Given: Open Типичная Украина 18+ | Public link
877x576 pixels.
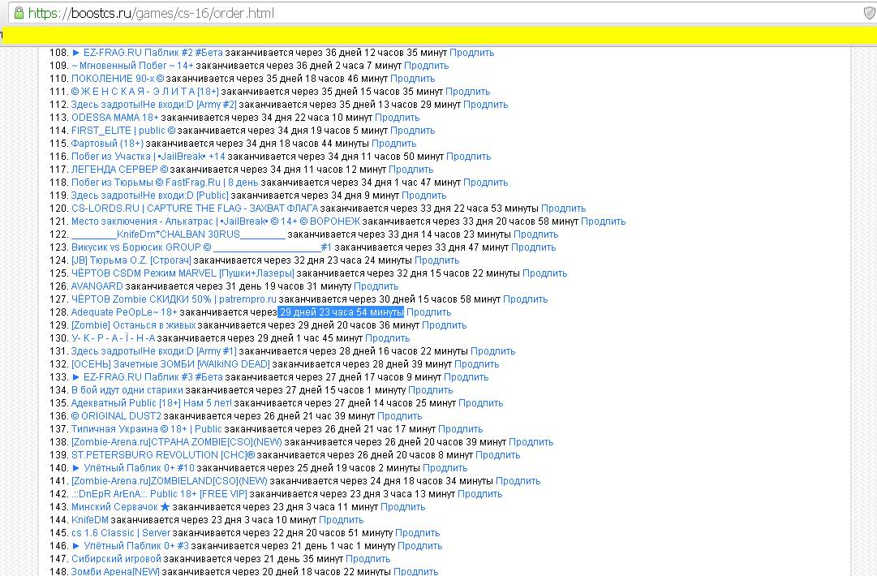Looking at the screenshot, I should [147, 429].
